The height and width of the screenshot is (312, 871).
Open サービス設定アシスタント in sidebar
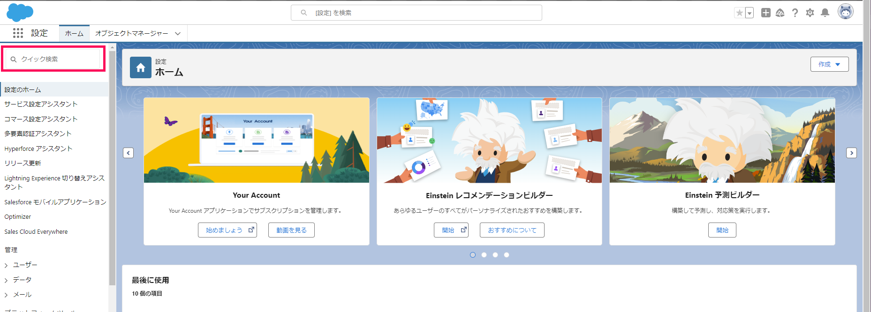point(41,104)
